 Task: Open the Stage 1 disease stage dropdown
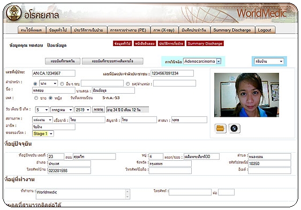pyautogui.click(x=43, y=133)
